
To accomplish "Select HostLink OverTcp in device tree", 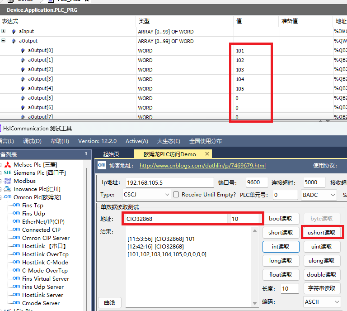I will click(x=45, y=254).
